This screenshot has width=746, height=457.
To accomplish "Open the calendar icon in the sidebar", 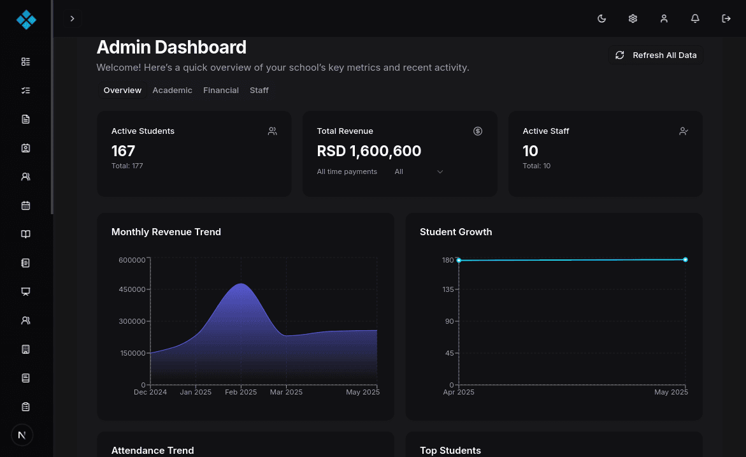I will click(x=25, y=205).
